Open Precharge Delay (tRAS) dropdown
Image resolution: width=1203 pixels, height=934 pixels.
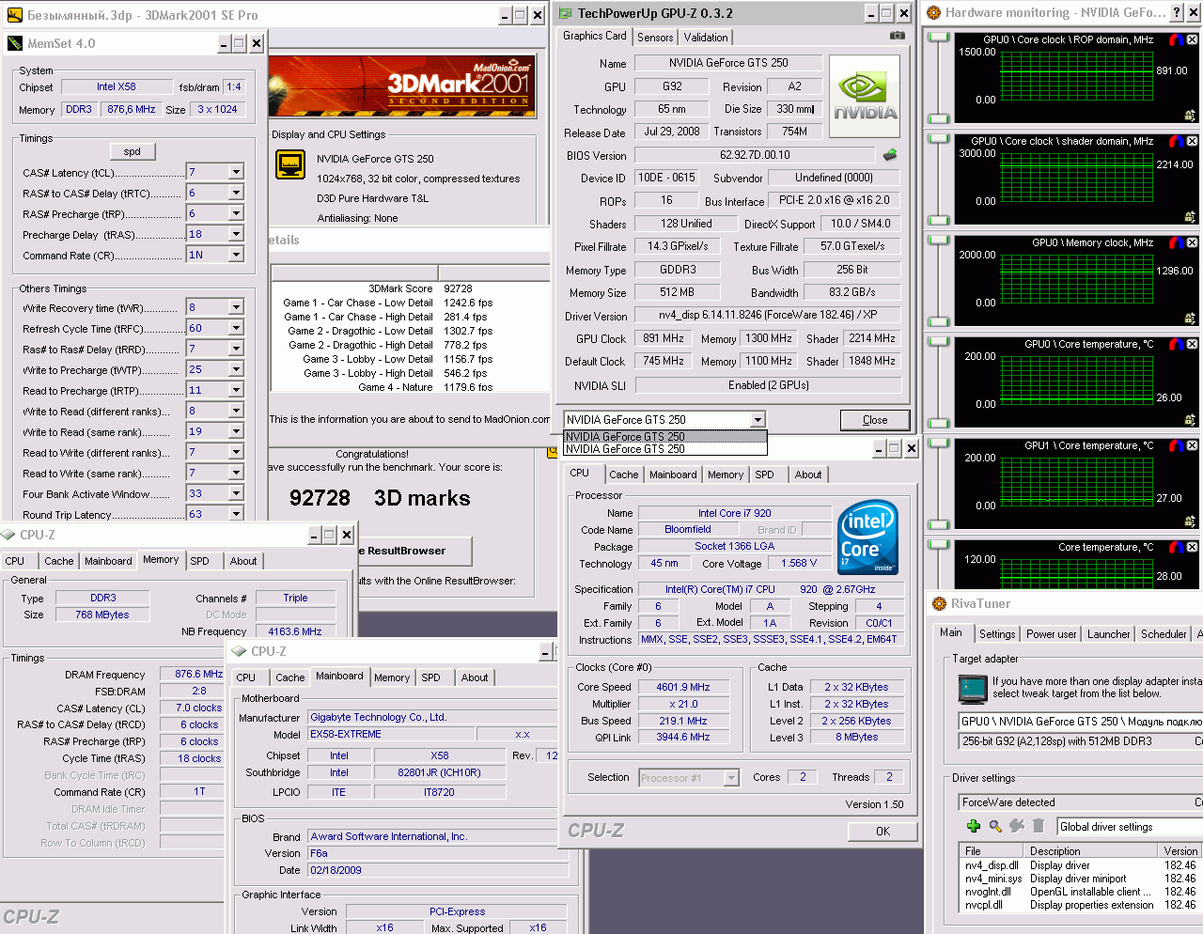[x=236, y=234]
